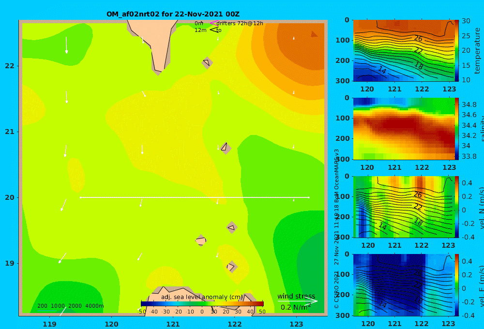Click the plot title OM_af02nrt02 for 22-Nov-2021 00Z
Viewport: 484px width, 329px height.
(173, 14)
